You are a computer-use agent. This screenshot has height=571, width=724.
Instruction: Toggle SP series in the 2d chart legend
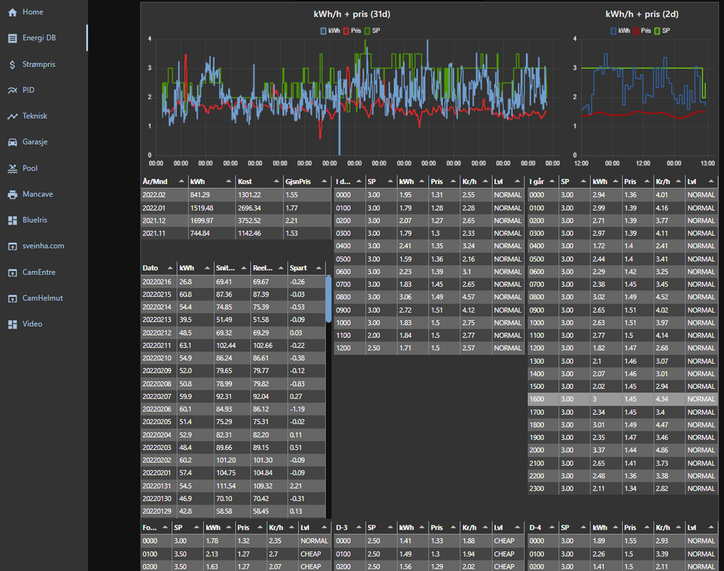(x=661, y=30)
